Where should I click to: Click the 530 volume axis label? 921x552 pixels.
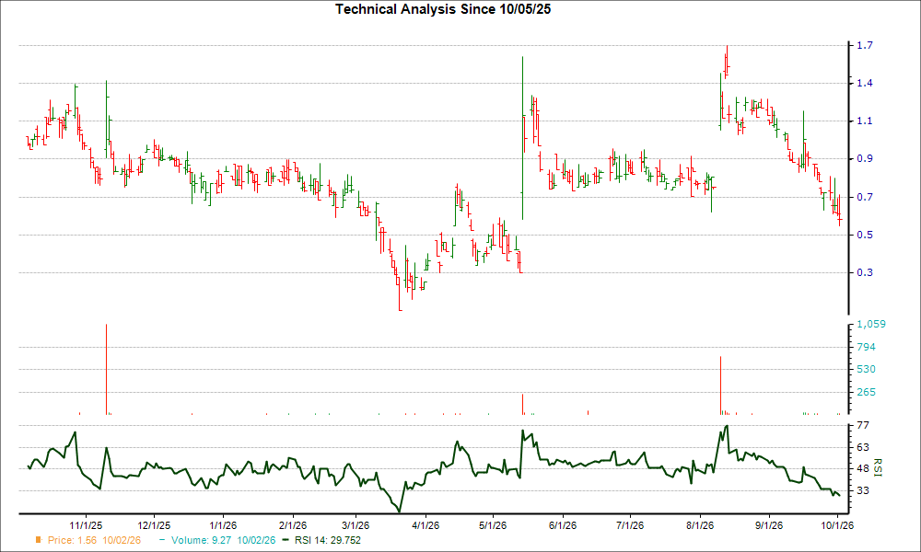coord(867,370)
